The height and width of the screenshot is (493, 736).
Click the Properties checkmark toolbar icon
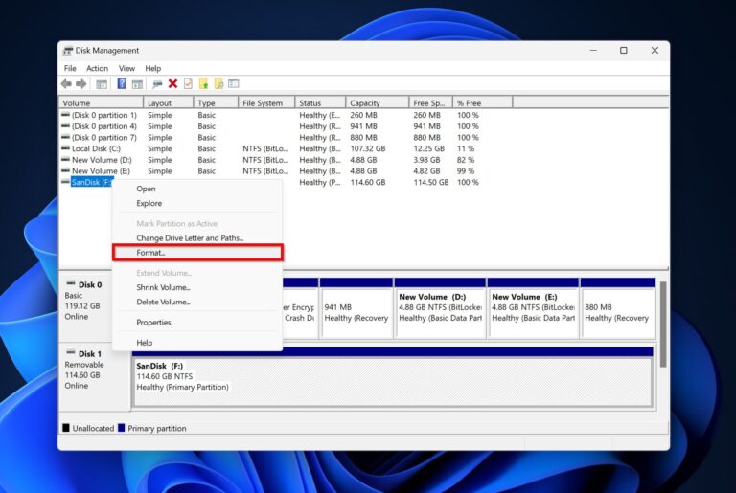click(x=188, y=84)
